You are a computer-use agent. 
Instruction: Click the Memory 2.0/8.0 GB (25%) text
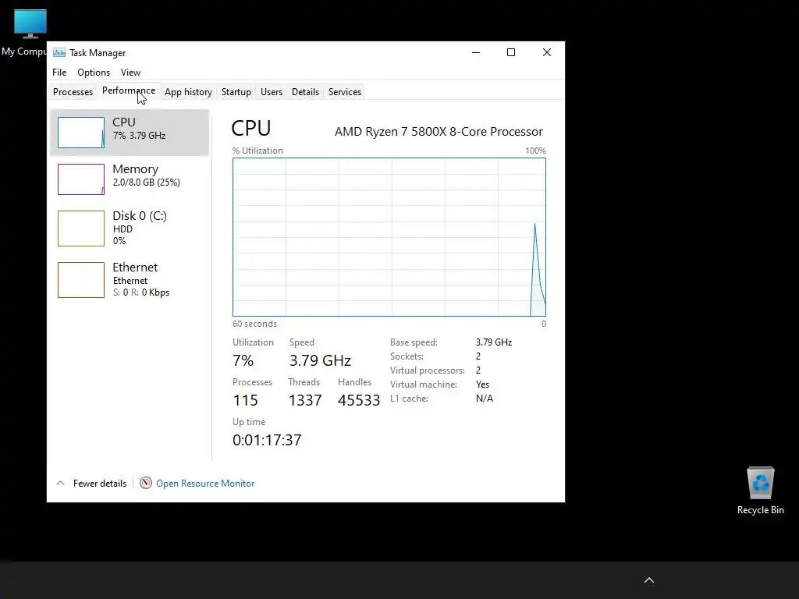click(146, 183)
